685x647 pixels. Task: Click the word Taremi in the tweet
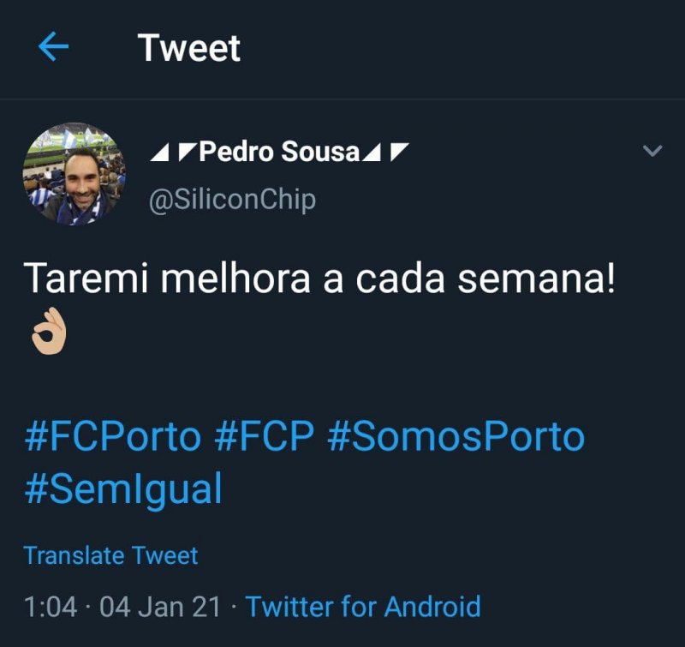(x=81, y=280)
